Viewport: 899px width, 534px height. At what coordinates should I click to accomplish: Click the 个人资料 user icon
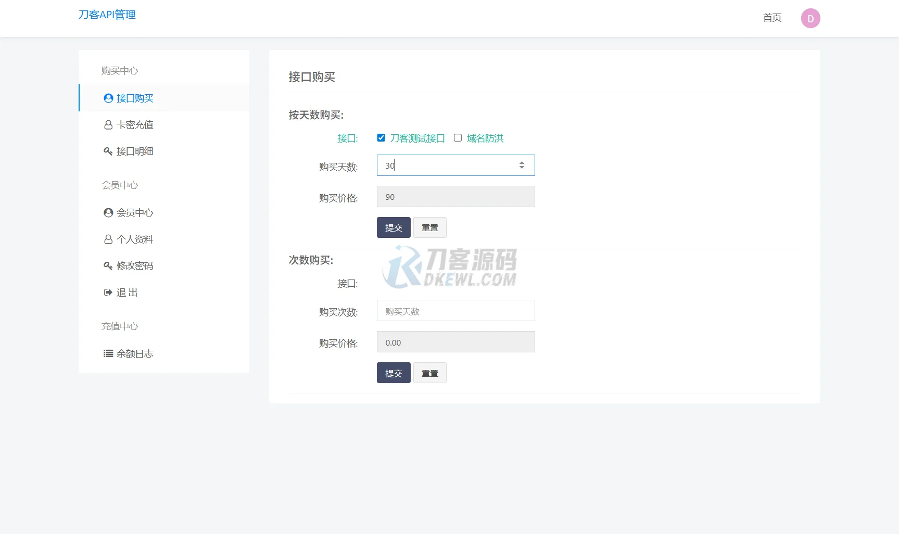[x=108, y=239]
